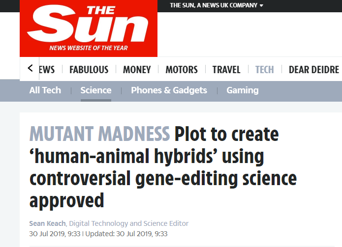342x247 pixels.
Task: Click the News Website of the Year tagline
Action: pos(89,48)
